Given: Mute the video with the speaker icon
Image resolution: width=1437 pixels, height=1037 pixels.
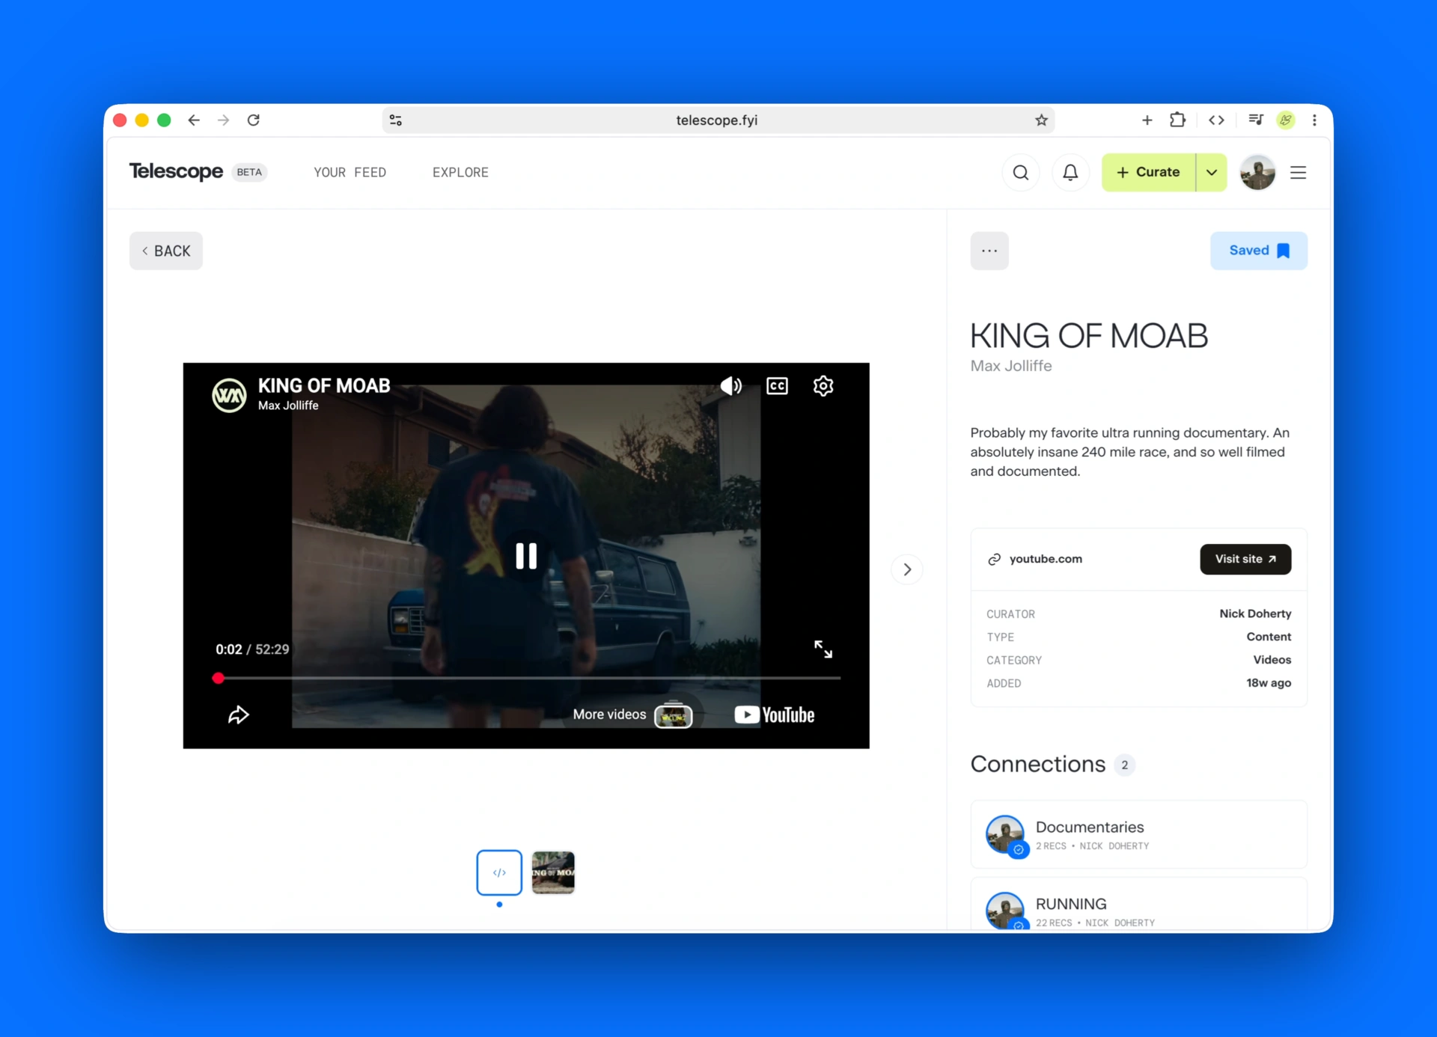Looking at the screenshot, I should [730, 386].
